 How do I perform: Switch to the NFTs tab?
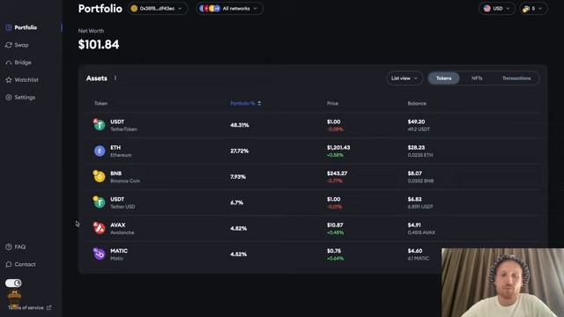[x=477, y=78]
